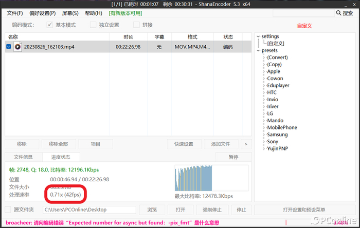Click the 格式 column header
This screenshot has height=228, width=360.
pyautogui.click(x=192, y=37)
